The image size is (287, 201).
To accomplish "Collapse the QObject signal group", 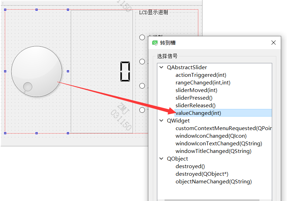I will point(161,158).
